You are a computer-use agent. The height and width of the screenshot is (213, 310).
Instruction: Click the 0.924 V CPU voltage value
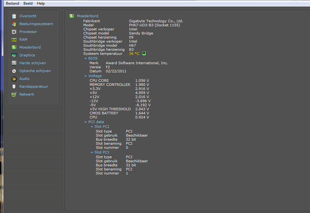tap(142, 117)
